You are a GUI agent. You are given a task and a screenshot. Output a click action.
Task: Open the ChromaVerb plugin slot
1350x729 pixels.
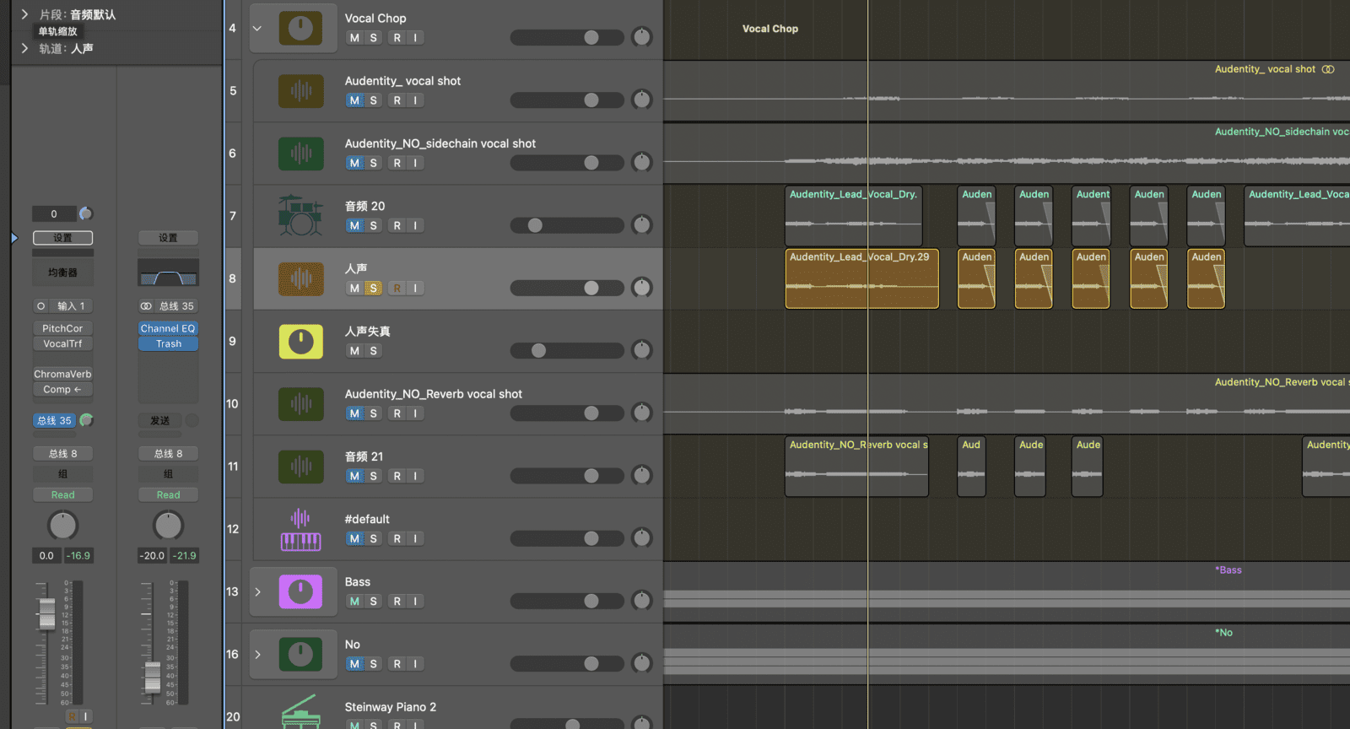point(62,374)
